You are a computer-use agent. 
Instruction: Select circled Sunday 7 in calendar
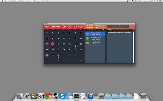[x=47, y=39]
